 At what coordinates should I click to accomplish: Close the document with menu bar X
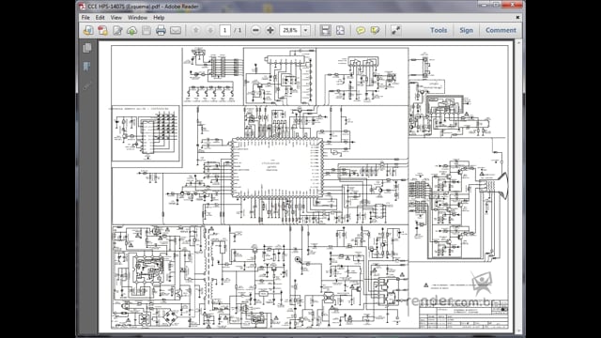point(517,17)
